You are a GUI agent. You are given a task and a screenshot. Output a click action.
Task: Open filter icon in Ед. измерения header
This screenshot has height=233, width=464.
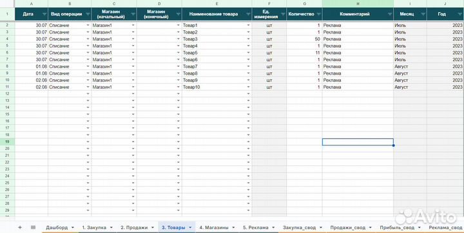click(x=282, y=14)
